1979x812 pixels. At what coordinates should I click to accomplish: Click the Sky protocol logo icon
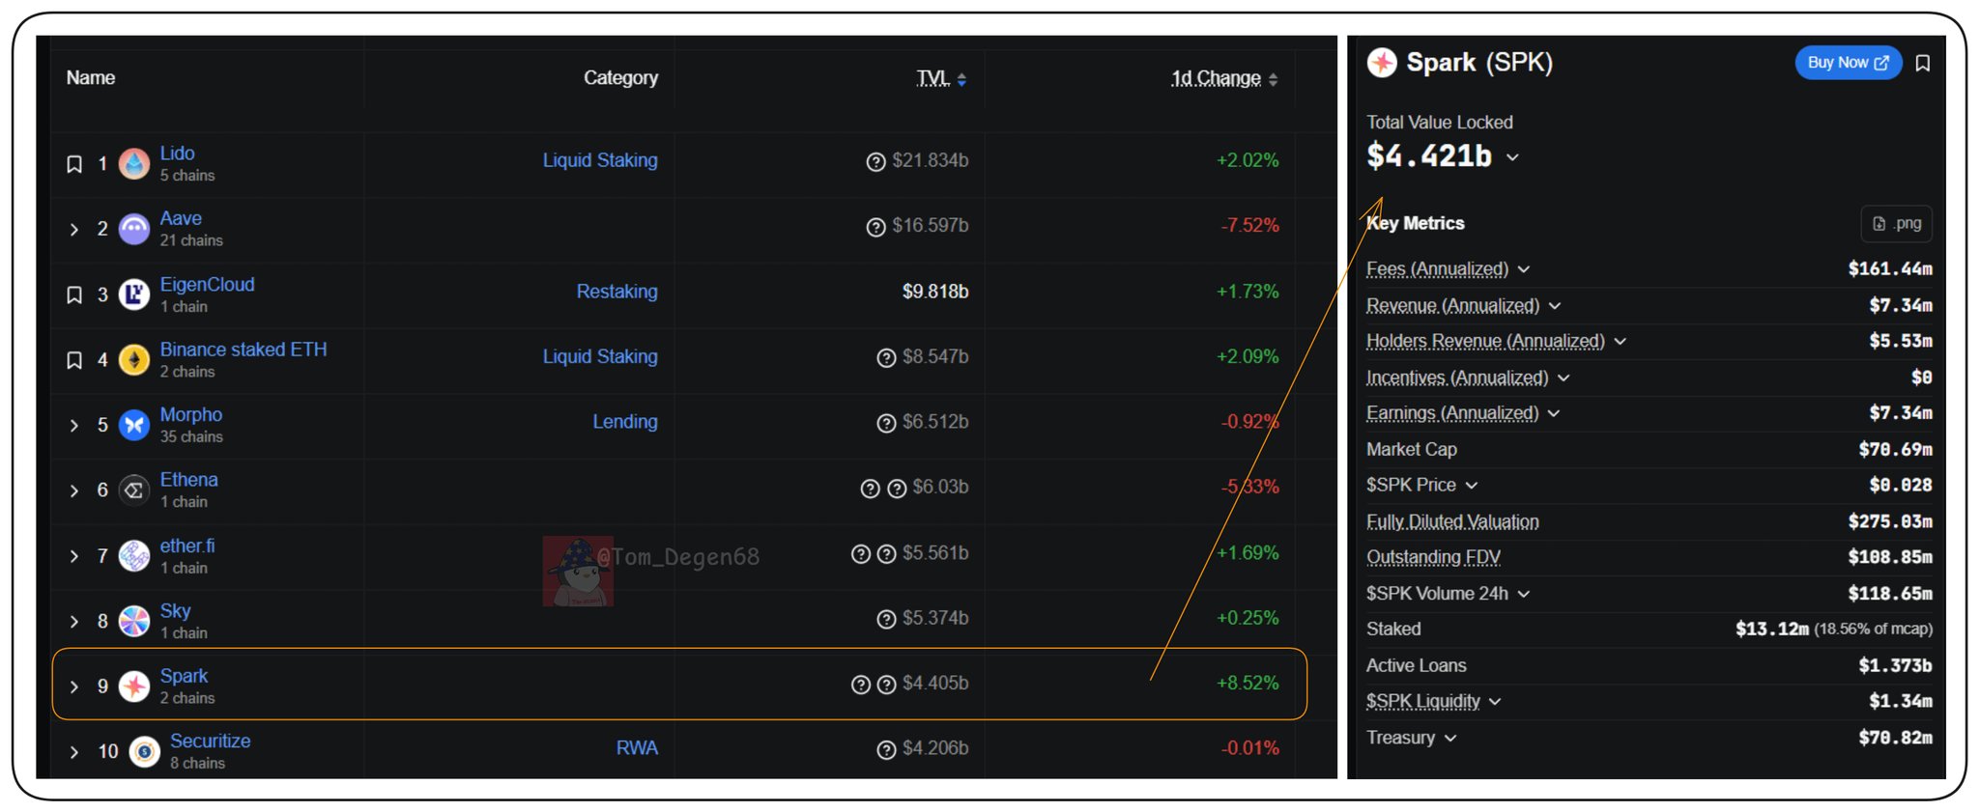(x=134, y=621)
